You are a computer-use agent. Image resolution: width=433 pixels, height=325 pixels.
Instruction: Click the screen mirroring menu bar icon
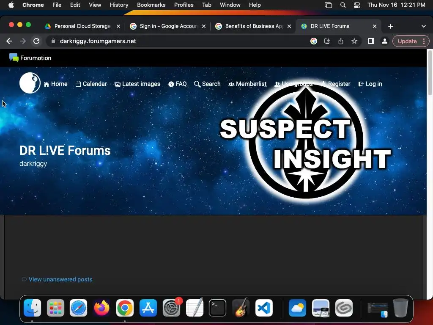328,5
